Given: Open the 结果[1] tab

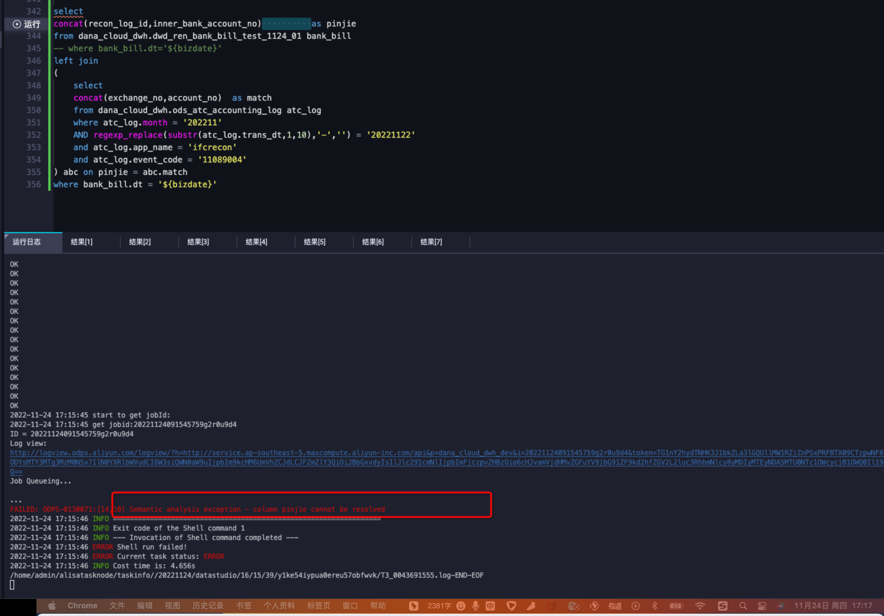Looking at the screenshot, I should point(82,242).
